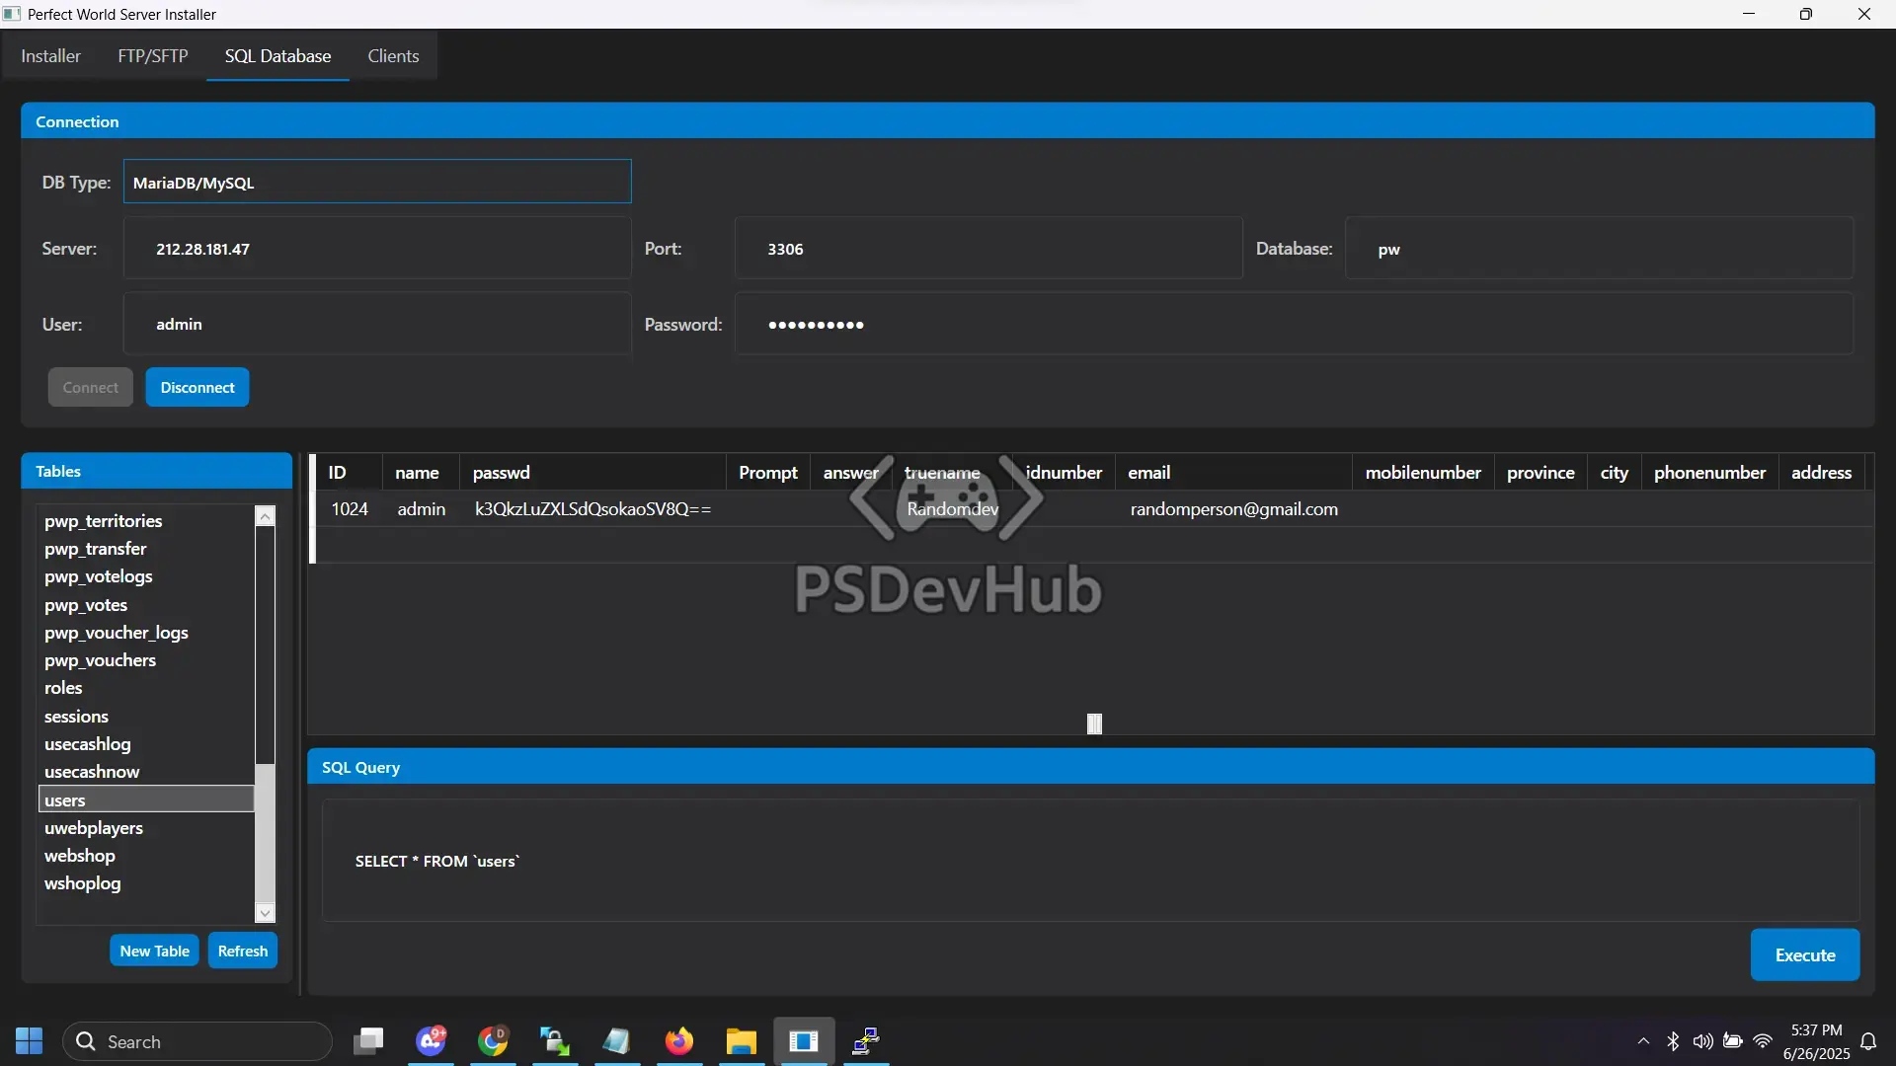Viewport: 1896px width, 1066px height.
Task: Click the email column header
Action: coord(1233,473)
